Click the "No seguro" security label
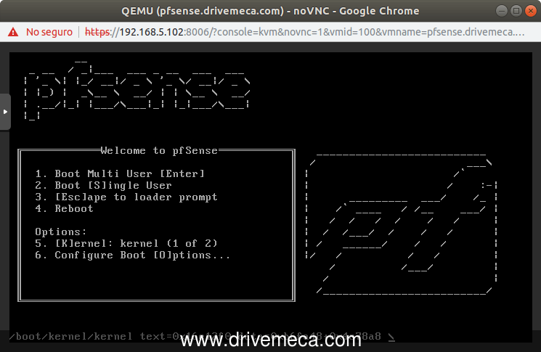This screenshot has width=541, height=352. pyautogui.click(x=49, y=32)
